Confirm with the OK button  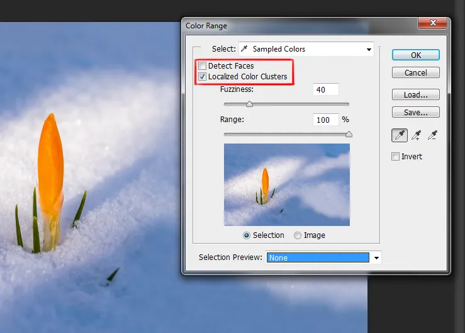pos(416,55)
